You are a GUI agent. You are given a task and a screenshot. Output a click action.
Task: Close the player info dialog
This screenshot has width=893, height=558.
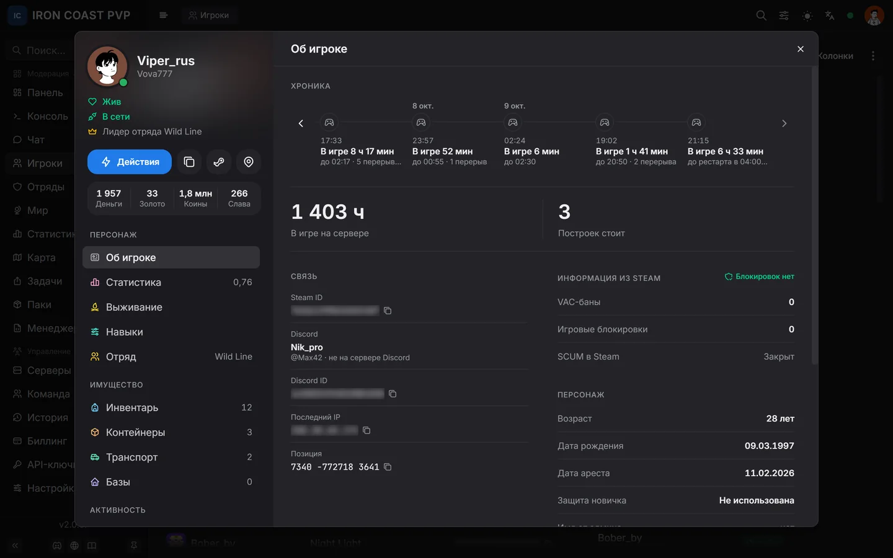point(801,49)
